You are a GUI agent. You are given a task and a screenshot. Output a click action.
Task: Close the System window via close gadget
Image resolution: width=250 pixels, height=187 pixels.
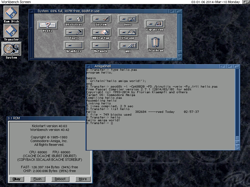click(32, 11)
